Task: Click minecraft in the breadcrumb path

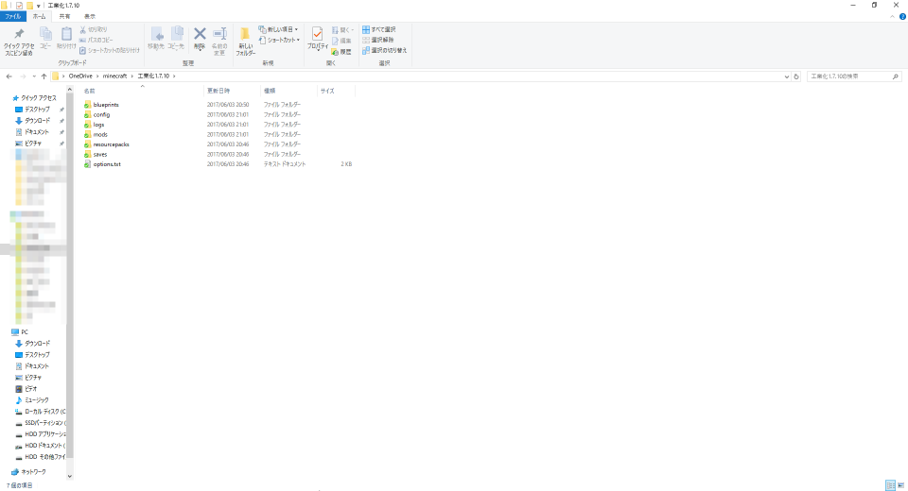Action: [x=115, y=76]
